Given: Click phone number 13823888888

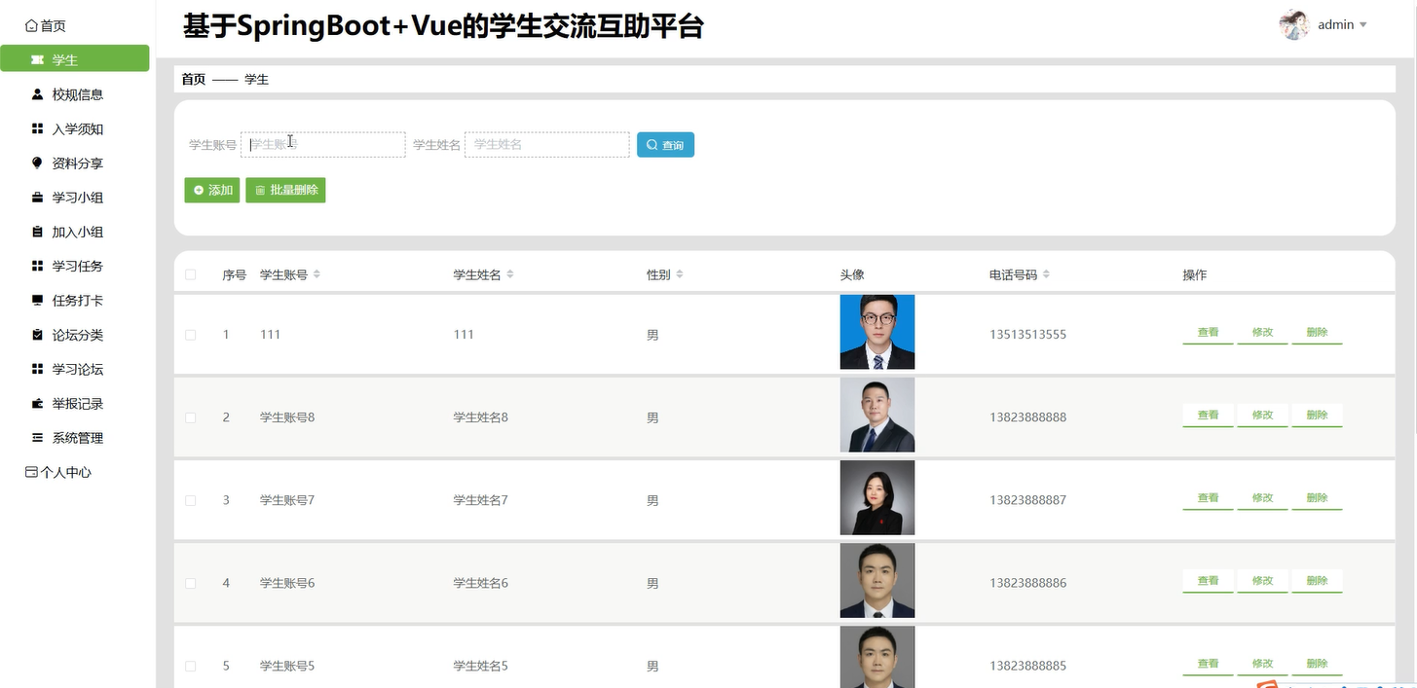Looking at the screenshot, I should point(1028,417).
